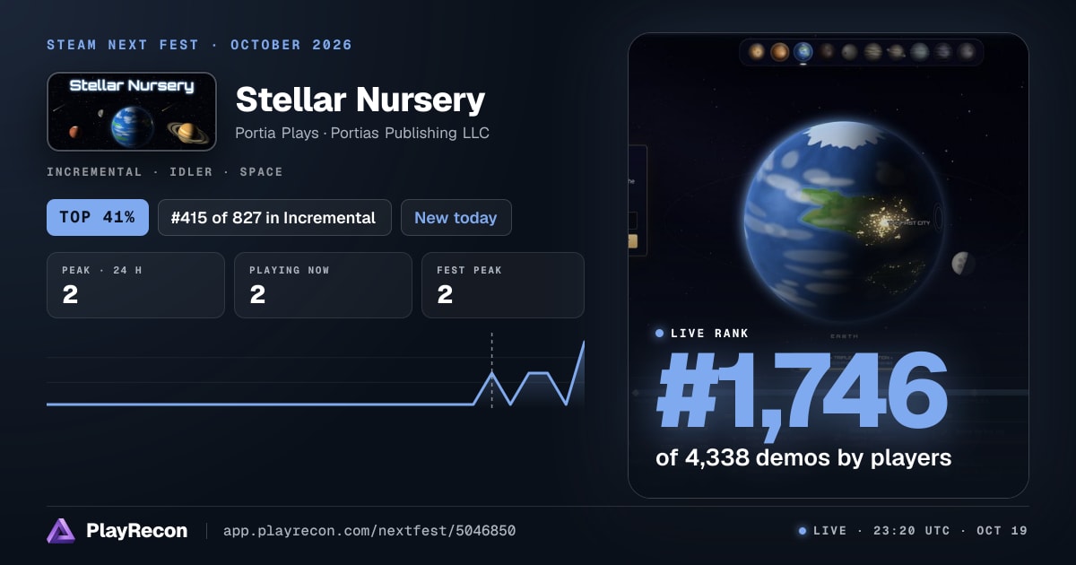
Task: Click the PlayRecon brand name
Action: [136, 531]
